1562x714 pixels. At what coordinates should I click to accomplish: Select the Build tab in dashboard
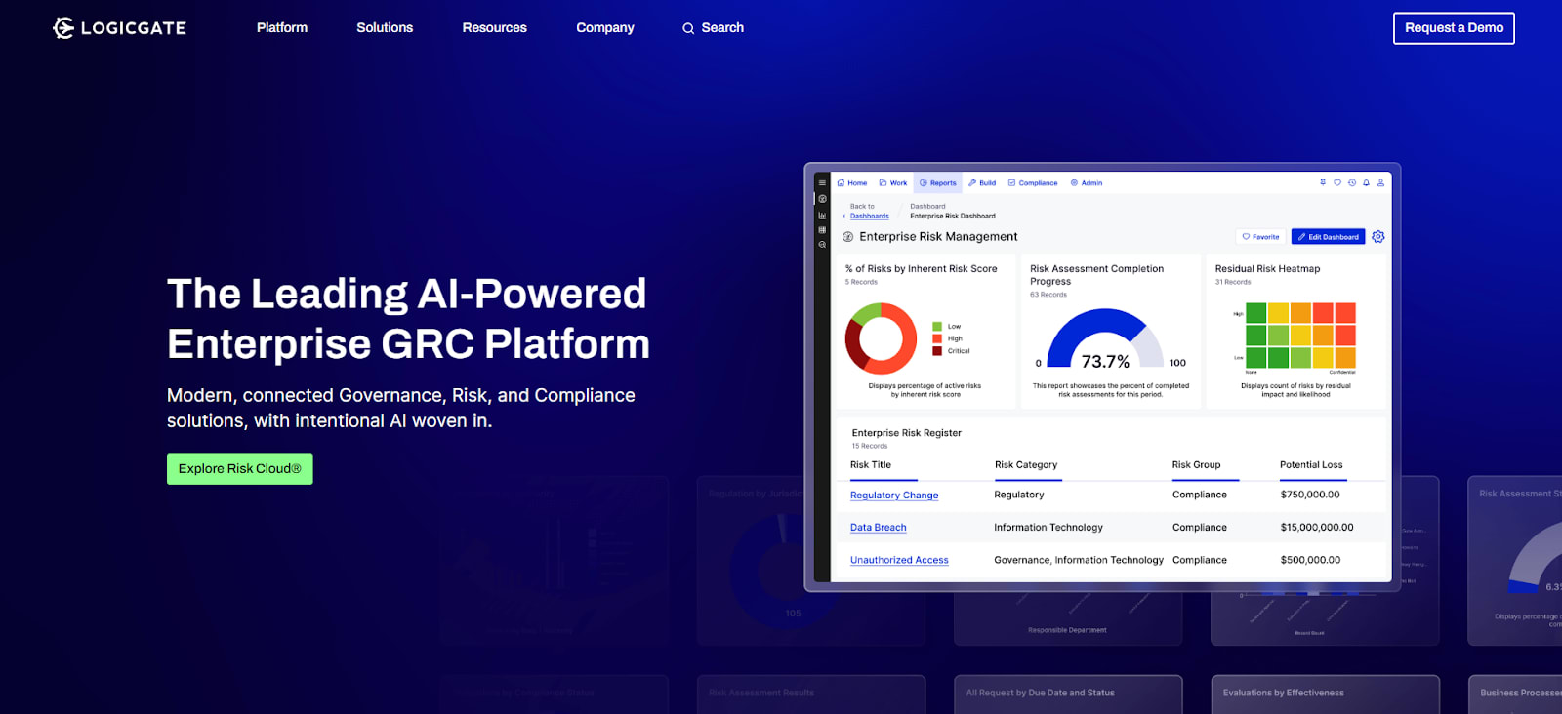tap(982, 182)
